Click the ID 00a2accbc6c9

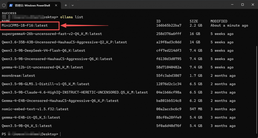point(169,109)
